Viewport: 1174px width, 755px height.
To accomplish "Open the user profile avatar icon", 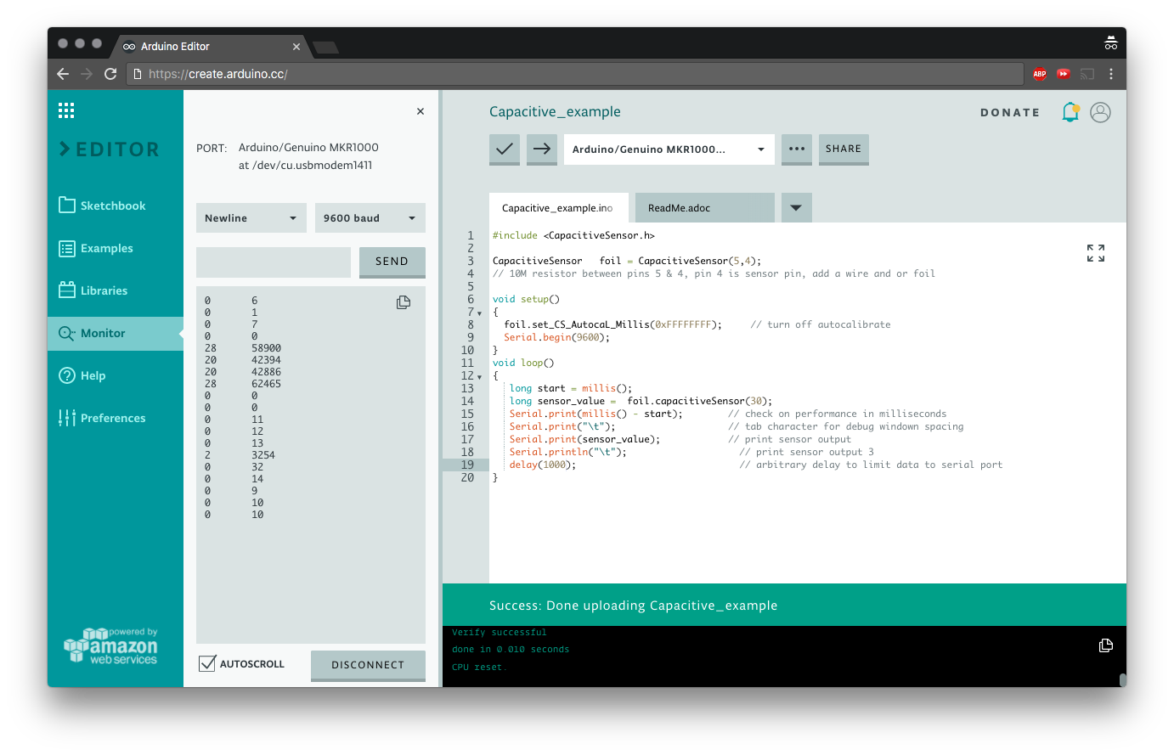I will [x=1100, y=112].
